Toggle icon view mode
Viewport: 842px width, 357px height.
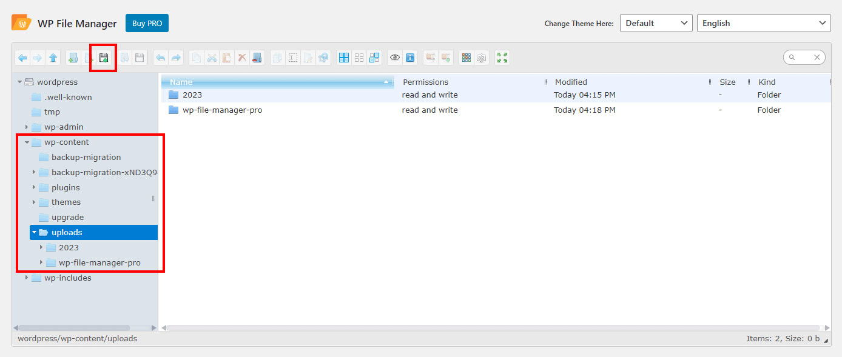pyautogui.click(x=465, y=57)
